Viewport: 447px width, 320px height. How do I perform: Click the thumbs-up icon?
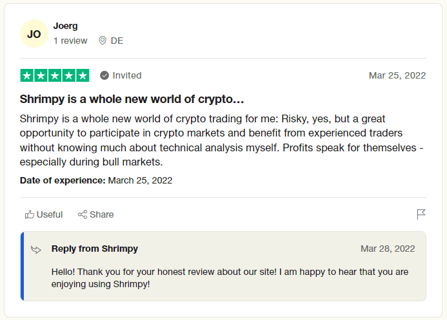30,214
